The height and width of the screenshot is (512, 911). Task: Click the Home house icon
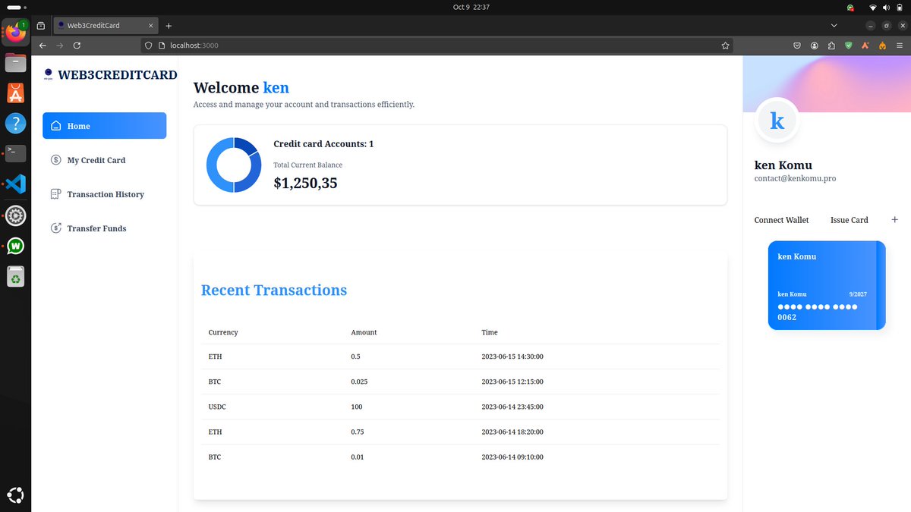[x=56, y=126]
